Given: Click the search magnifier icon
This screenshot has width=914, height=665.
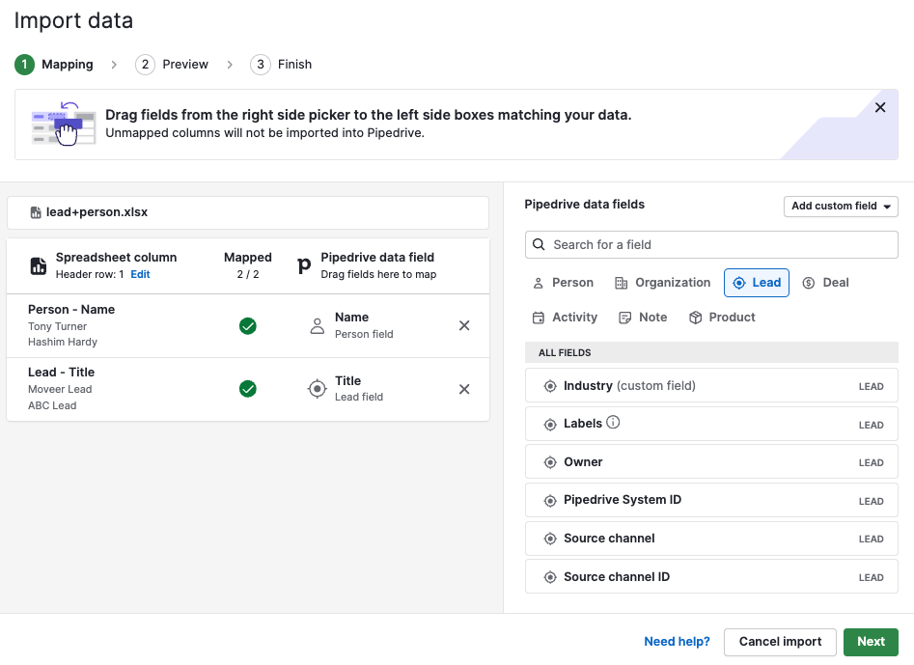Looking at the screenshot, I should [540, 245].
